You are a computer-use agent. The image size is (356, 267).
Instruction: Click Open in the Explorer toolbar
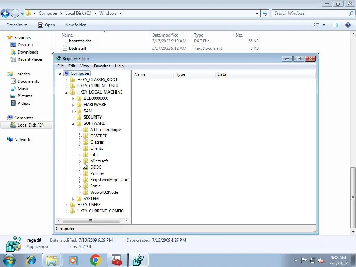tap(47, 25)
